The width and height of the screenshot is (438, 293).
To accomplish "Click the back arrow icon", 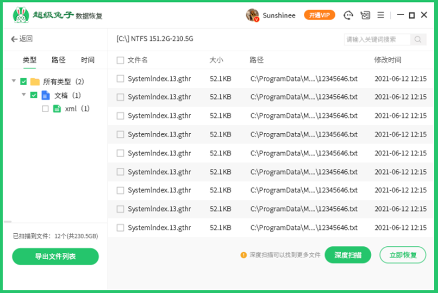I will (14, 39).
